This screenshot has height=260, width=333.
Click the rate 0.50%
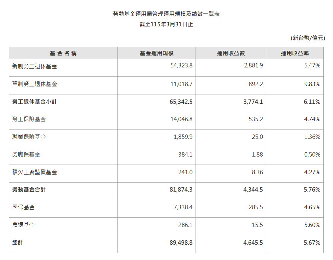point(312,155)
